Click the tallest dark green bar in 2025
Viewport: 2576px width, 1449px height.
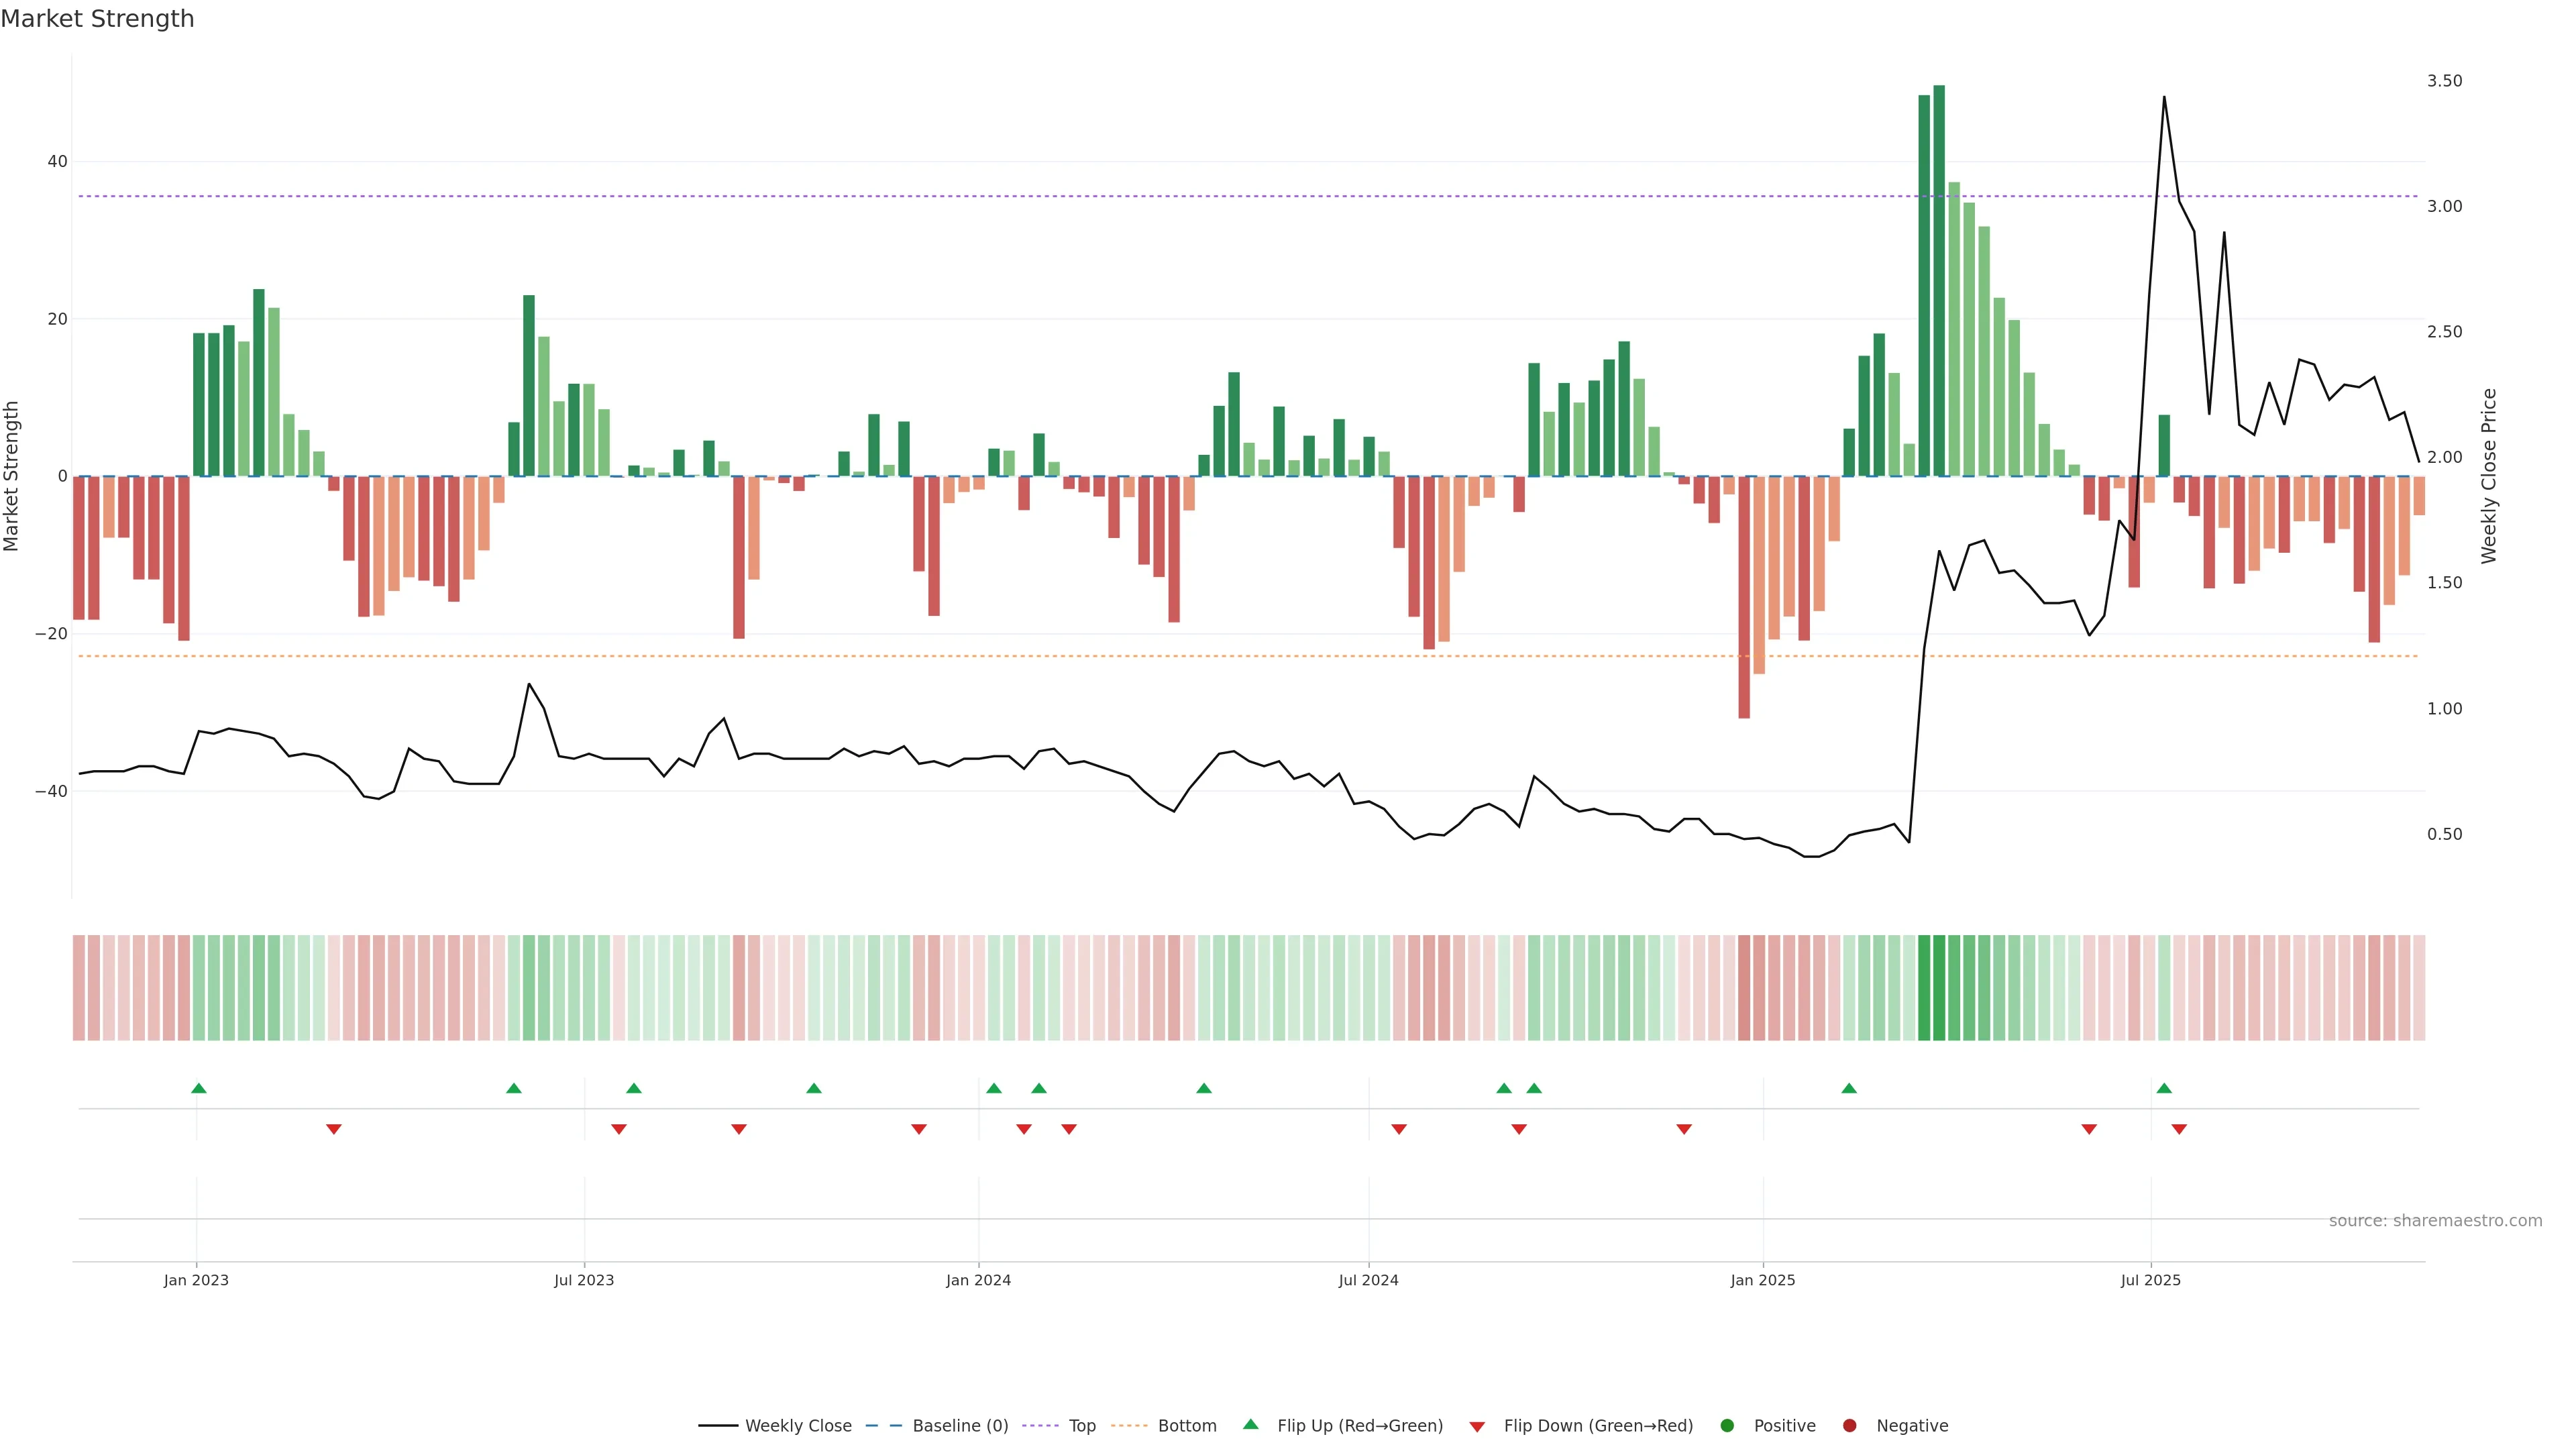point(1939,280)
